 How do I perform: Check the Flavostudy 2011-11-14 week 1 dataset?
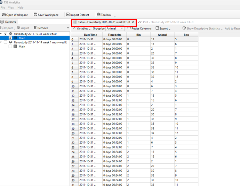tap(6, 42)
